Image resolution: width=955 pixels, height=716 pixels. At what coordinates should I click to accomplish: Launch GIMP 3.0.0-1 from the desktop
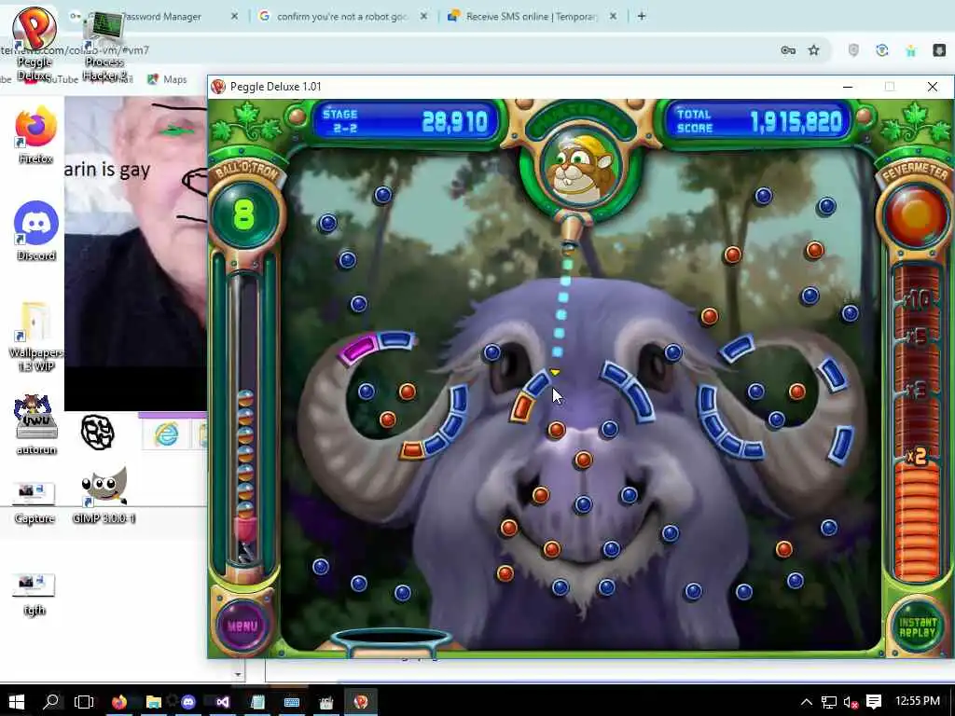coord(104,494)
